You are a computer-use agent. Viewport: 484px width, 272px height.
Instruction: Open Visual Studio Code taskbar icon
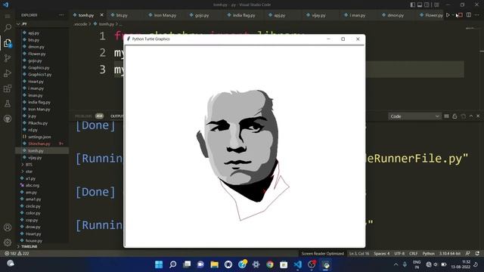click(297, 264)
